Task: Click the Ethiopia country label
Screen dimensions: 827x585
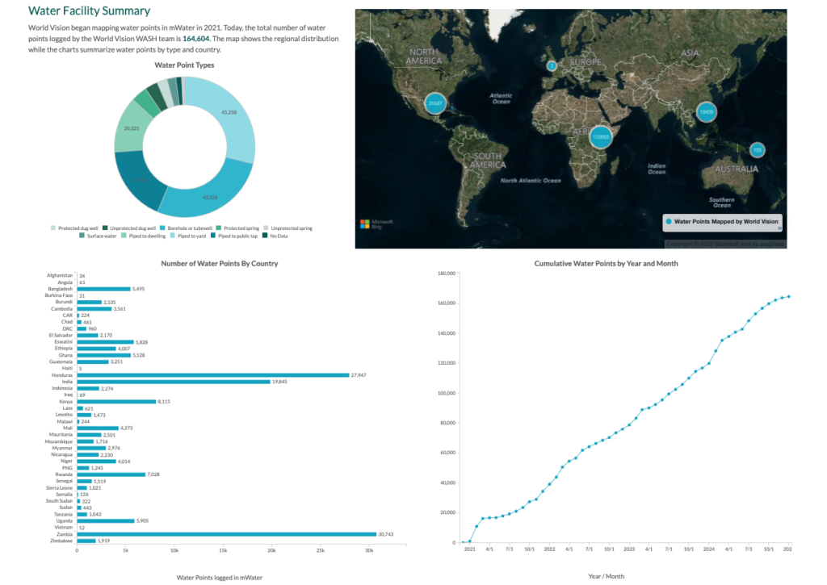Action: pyautogui.click(x=64, y=349)
